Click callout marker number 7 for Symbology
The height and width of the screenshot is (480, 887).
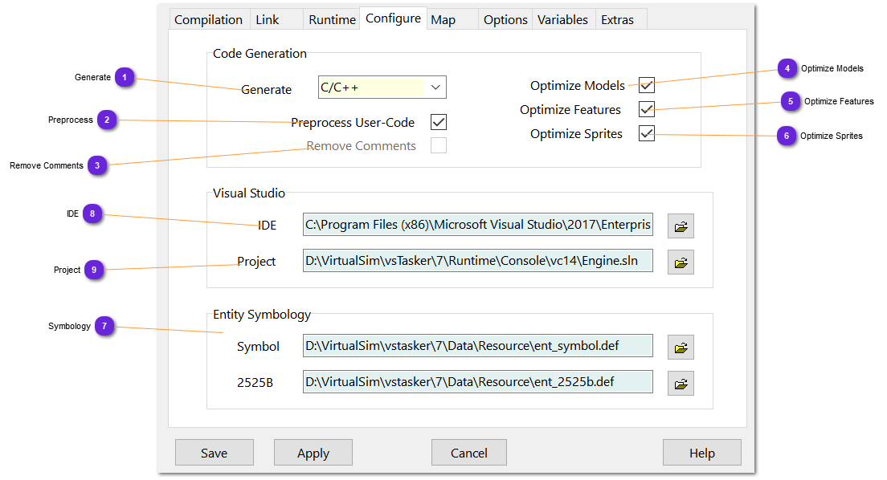pos(104,326)
